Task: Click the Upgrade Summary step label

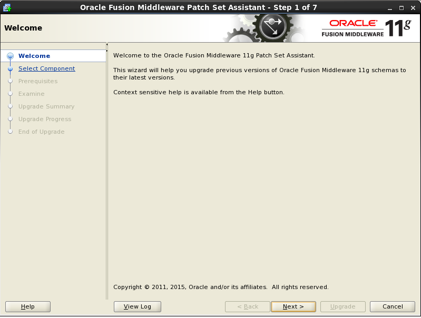Action: [46, 106]
